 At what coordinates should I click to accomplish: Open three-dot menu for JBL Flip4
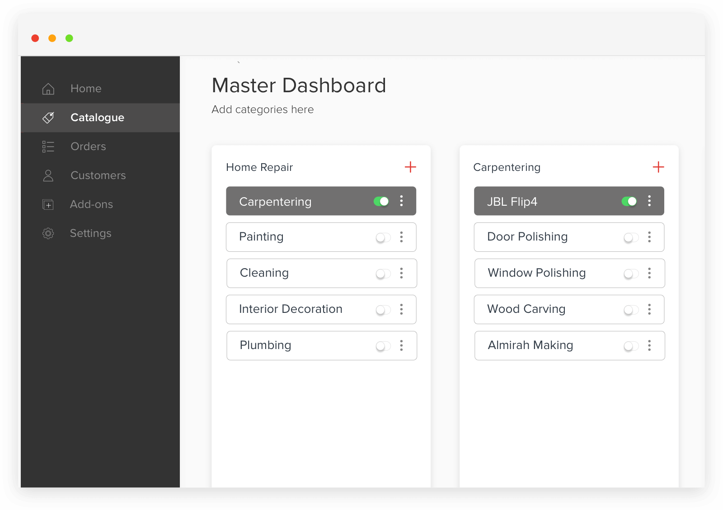(x=649, y=201)
